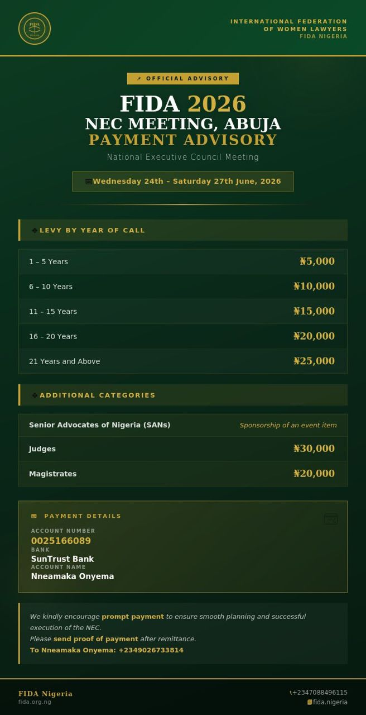Click Nneamaka Onyema's number +2349026733814
366x715 pixels.
(151, 650)
